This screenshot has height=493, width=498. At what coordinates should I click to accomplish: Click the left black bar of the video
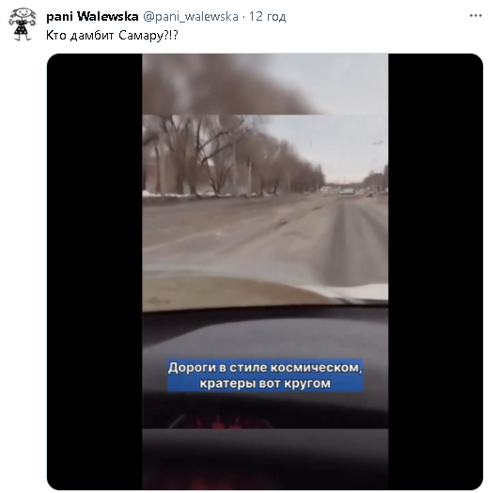click(95, 272)
